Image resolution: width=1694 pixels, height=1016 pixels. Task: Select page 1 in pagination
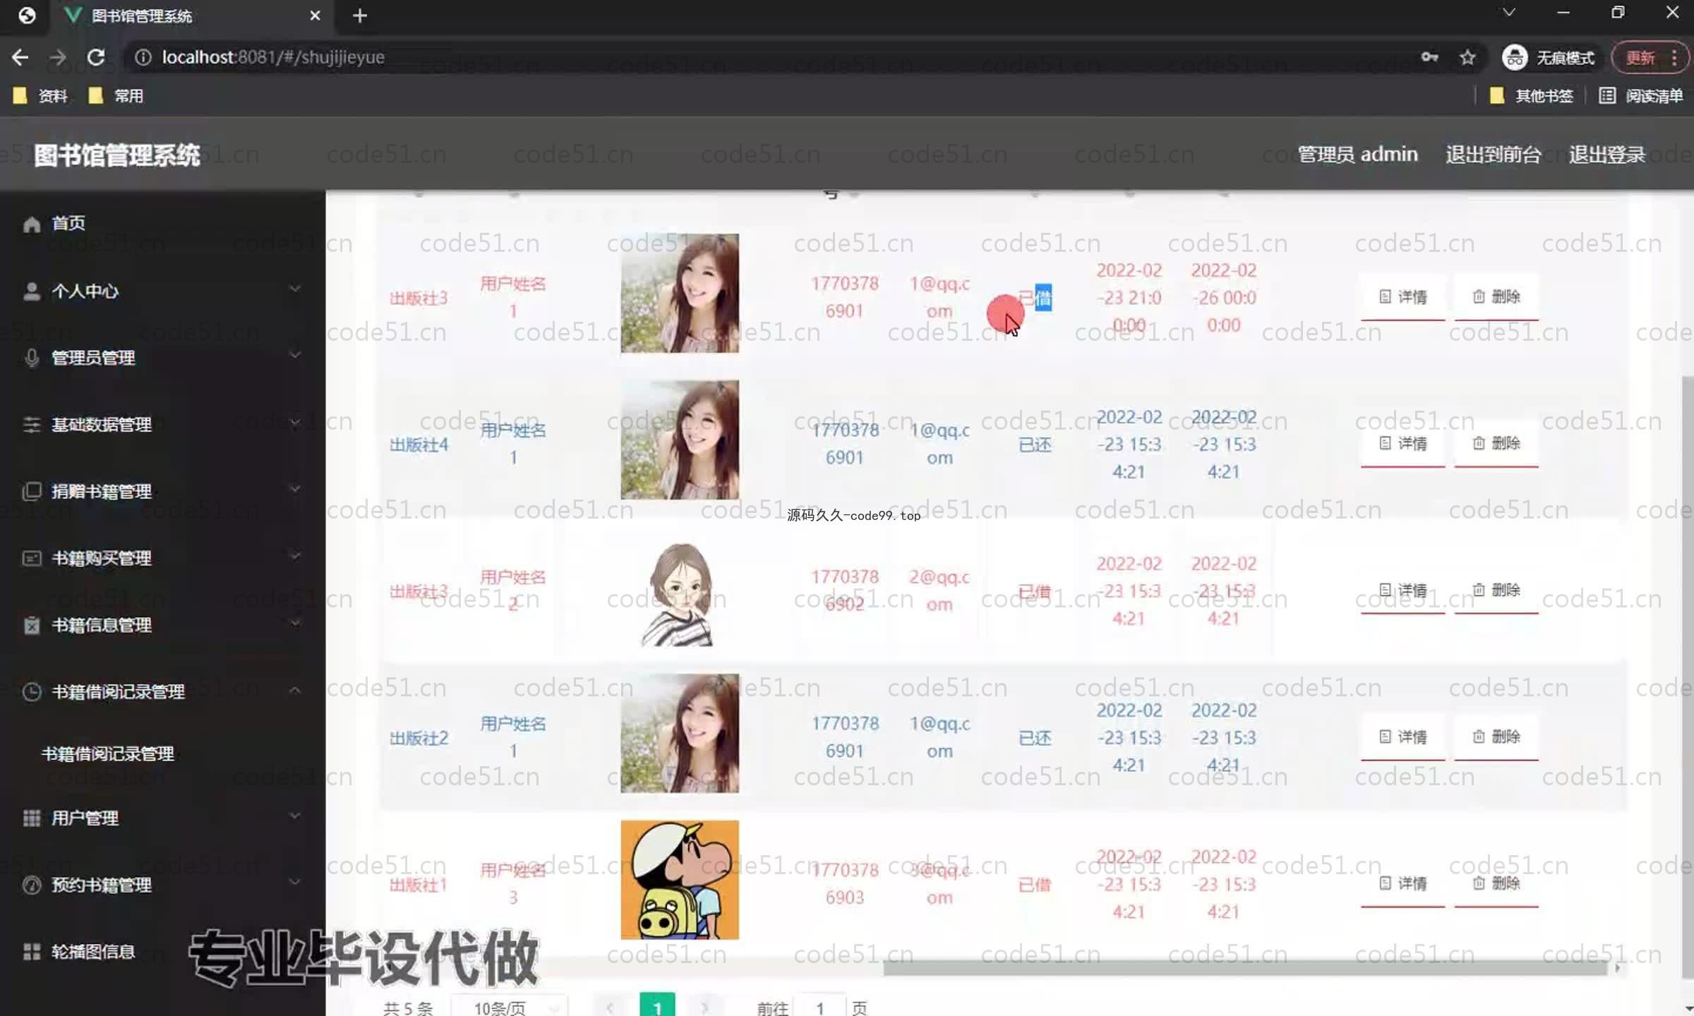[x=657, y=1006]
